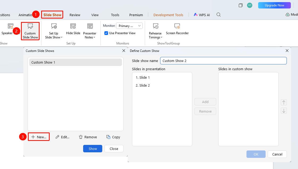Click Upgrade Now button

[x=274, y=5]
